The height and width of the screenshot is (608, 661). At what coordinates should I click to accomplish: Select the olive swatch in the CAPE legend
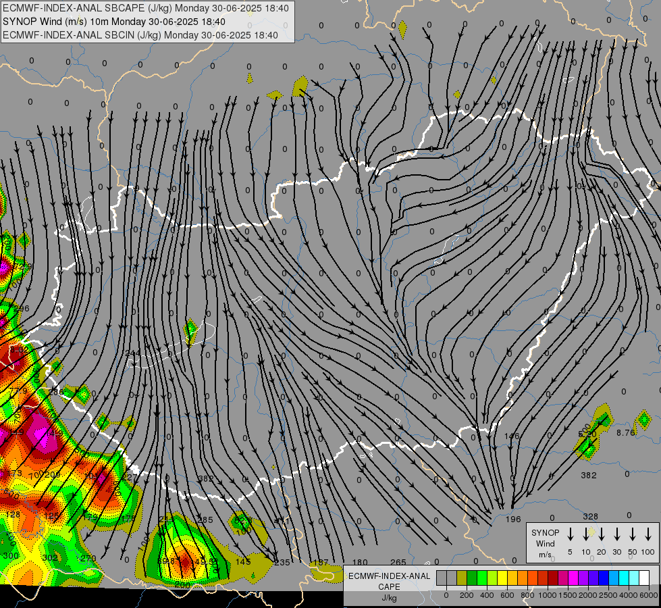(462, 578)
